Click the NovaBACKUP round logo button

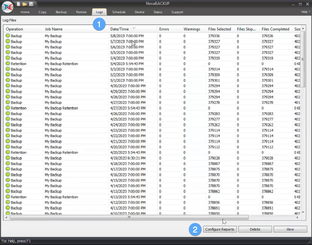point(8,7)
